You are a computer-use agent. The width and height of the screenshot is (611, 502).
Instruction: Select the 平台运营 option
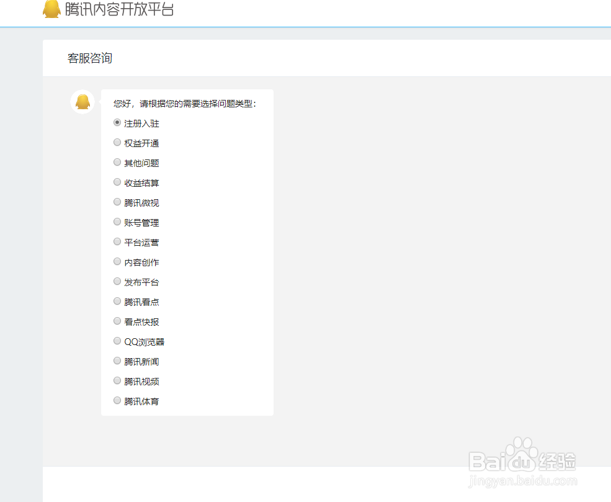(117, 241)
